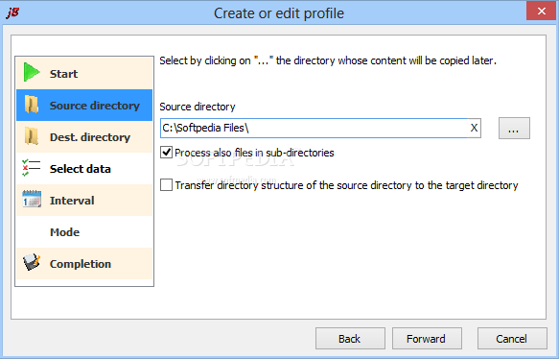Switch to the Interval step label

[x=72, y=201]
